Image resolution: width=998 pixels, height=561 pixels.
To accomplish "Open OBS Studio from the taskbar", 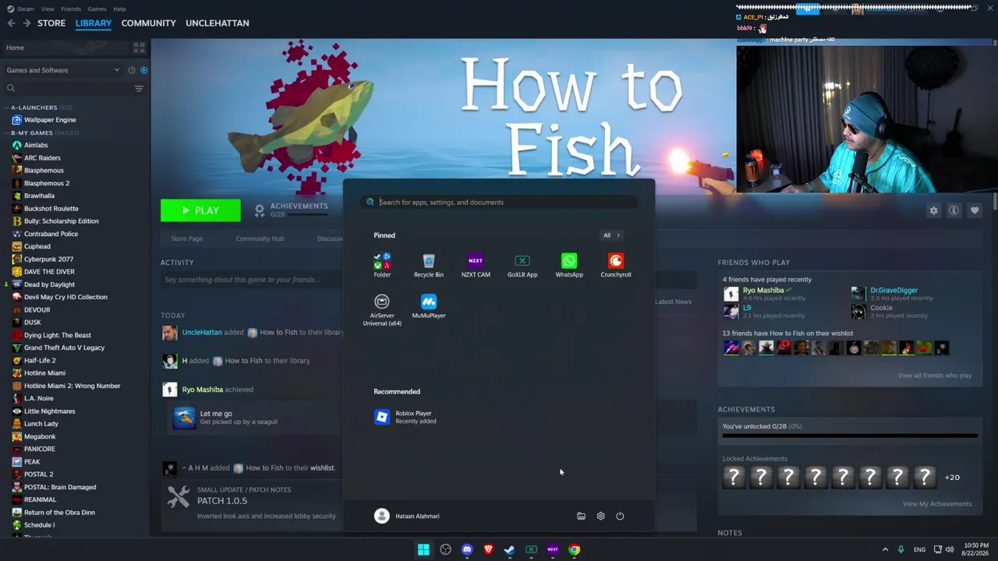I will point(445,549).
